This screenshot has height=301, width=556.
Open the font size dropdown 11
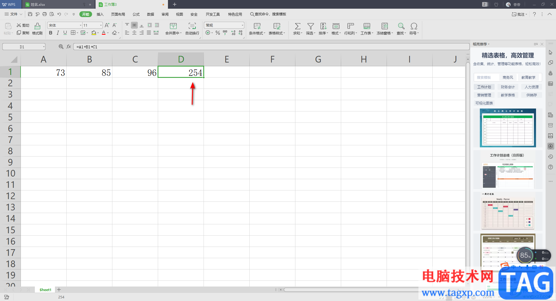[101, 25]
